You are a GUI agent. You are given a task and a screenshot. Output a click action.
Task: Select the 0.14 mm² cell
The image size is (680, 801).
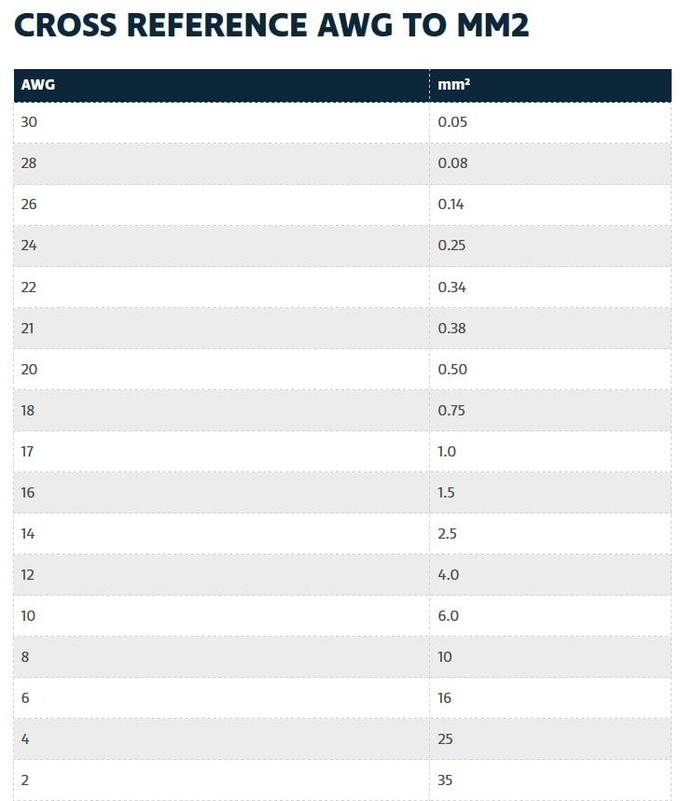point(451,204)
